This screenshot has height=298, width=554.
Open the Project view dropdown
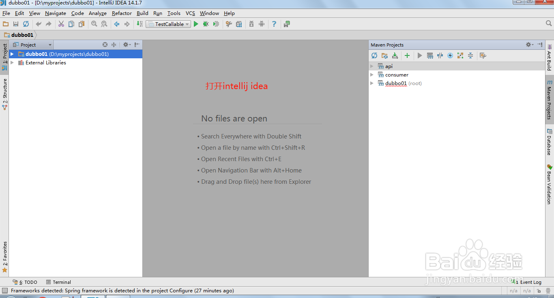[32, 45]
